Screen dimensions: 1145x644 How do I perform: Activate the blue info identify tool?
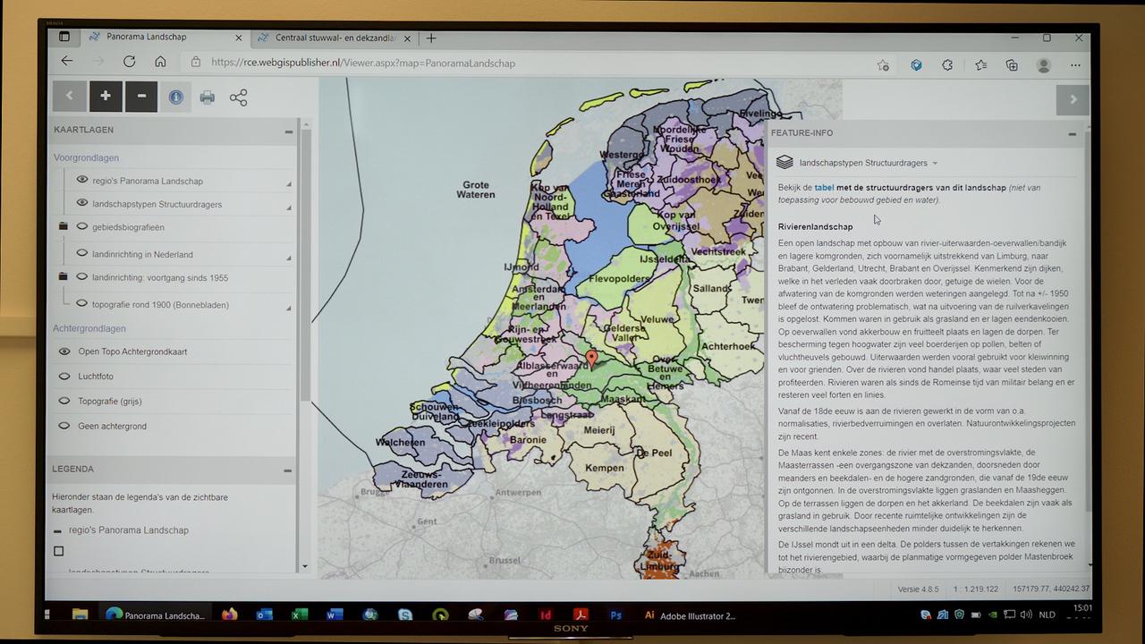pos(176,97)
